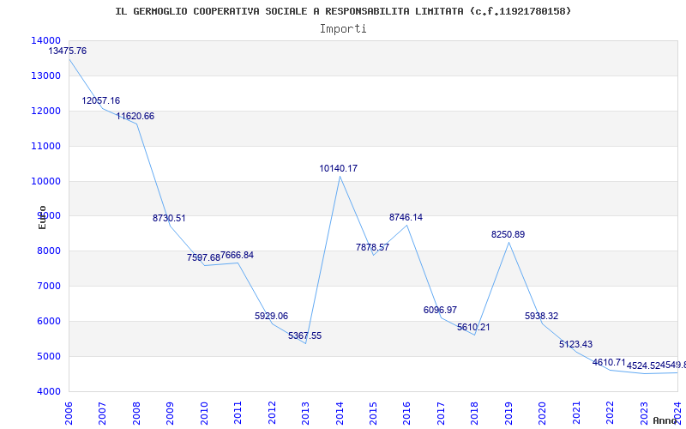Viewport: 686px width, 429px height.
Task: Click the 2022 year axis label
Action: pyautogui.click(x=611, y=412)
